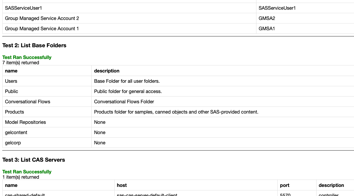Image resolution: width=354 pixels, height=196 pixels.
Task: Click "Base Folder for all user folders." description
Action: [x=127, y=81]
